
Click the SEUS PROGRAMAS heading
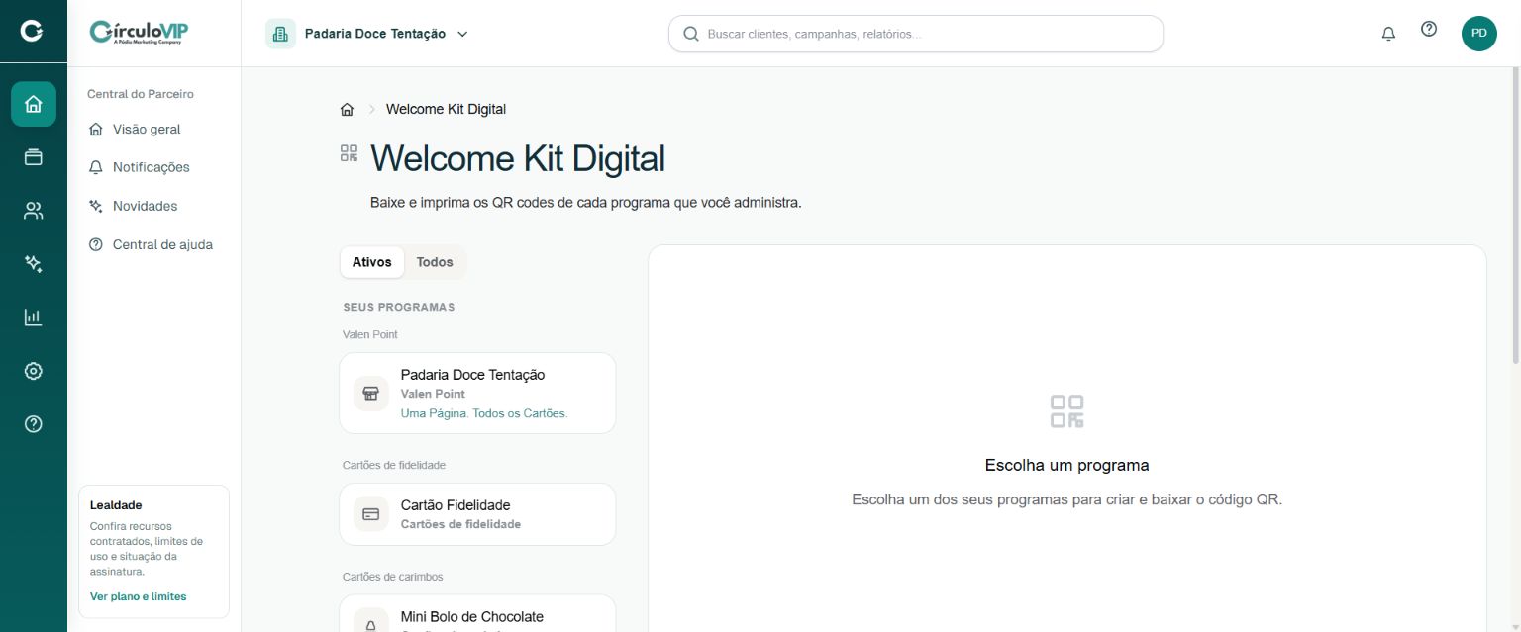click(399, 307)
